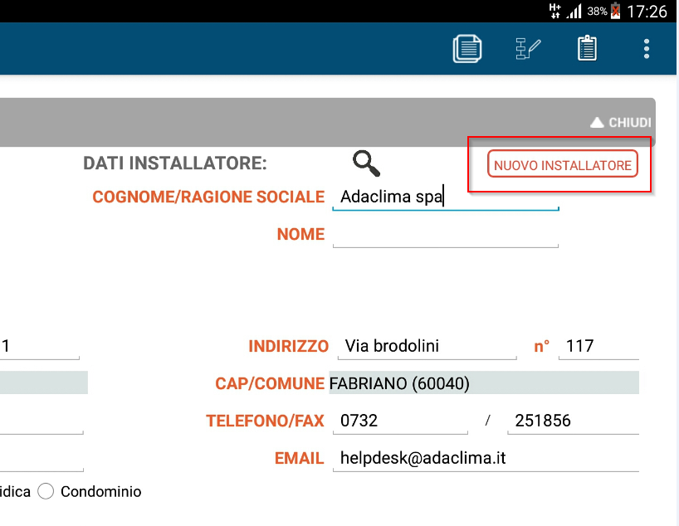
Task: Tap the 'COGNOME/RAGIONE SOCIALE' label
Action: point(208,197)
